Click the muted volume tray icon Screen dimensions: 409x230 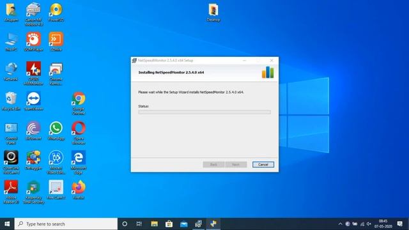tap(369, 224)
